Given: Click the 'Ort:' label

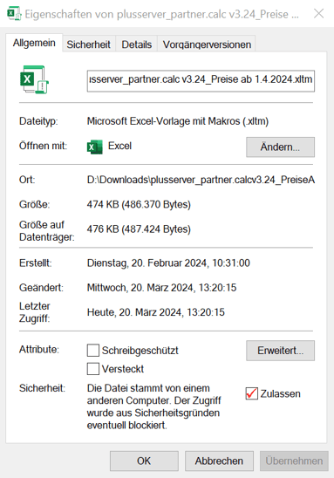Looking at the screenshot, I should [27, 180].
